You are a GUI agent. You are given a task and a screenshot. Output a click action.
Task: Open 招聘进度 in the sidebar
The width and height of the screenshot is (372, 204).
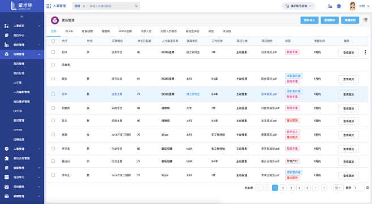[19, 140]
